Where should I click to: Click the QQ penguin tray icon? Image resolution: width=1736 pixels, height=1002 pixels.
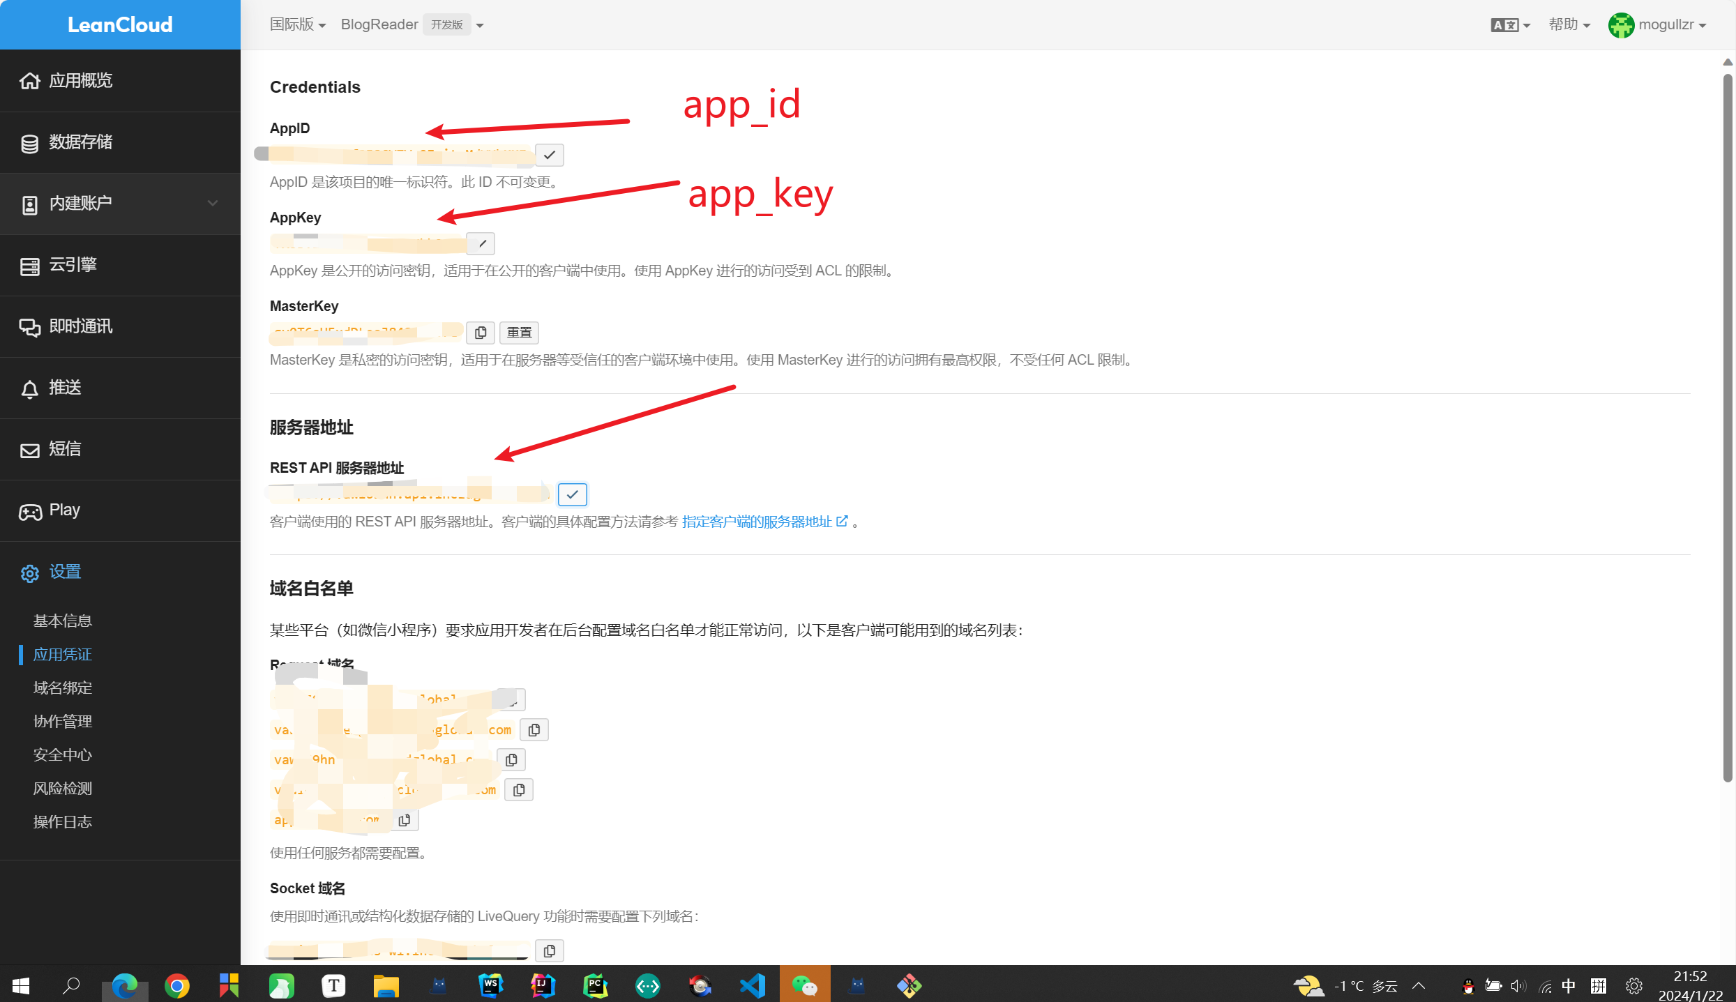tap(1468, 985)
